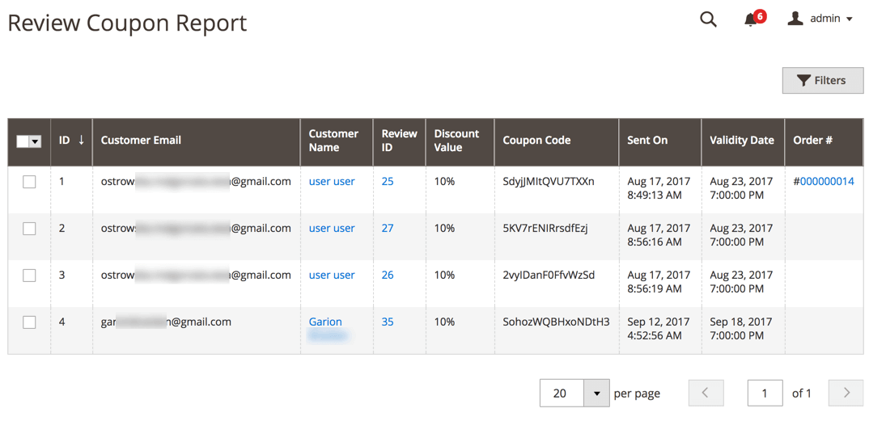Open notifications bell with 6 alerts
Image resolution: width=869 pixels, height=421 pixels.
click(752, 19)
